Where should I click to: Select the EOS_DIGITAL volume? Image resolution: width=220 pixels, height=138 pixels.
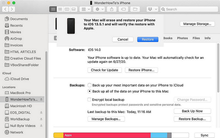click(18, 112)
